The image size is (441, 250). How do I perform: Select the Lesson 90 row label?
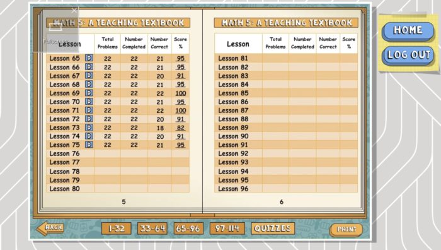[233, 136]
